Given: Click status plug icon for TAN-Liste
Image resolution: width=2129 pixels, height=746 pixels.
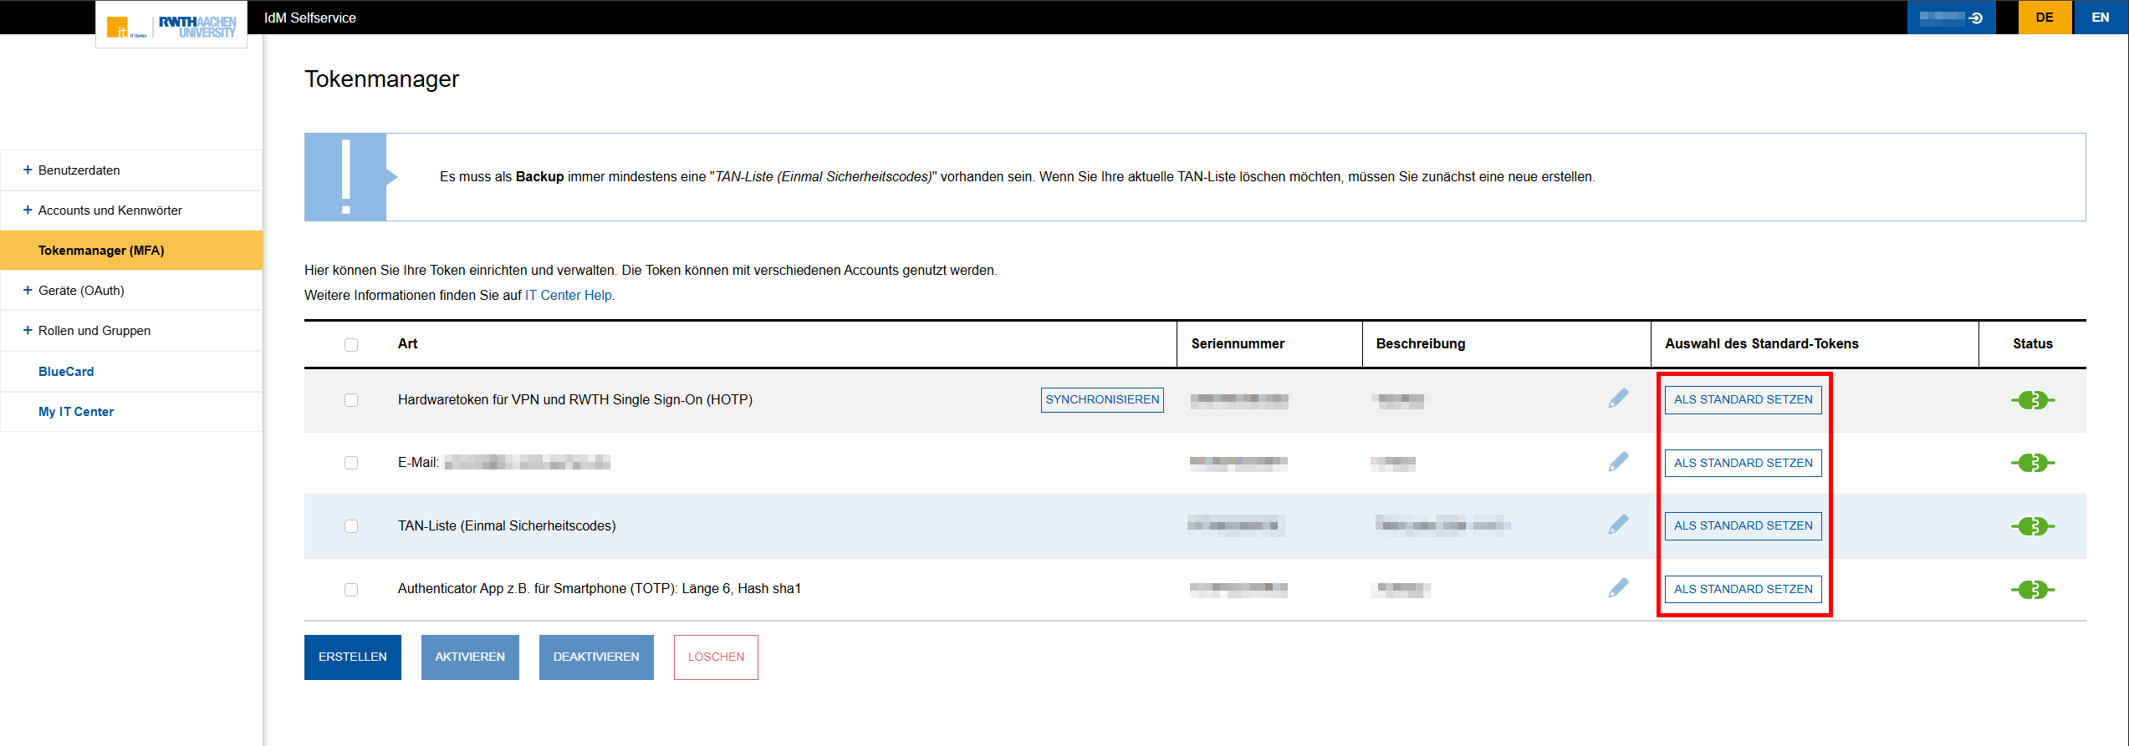Looking at the screenshot, I should point(2032,526).
